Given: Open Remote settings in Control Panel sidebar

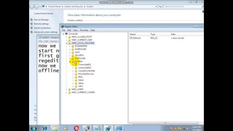Looking at the screenshot, I should (x=41, y=24).
